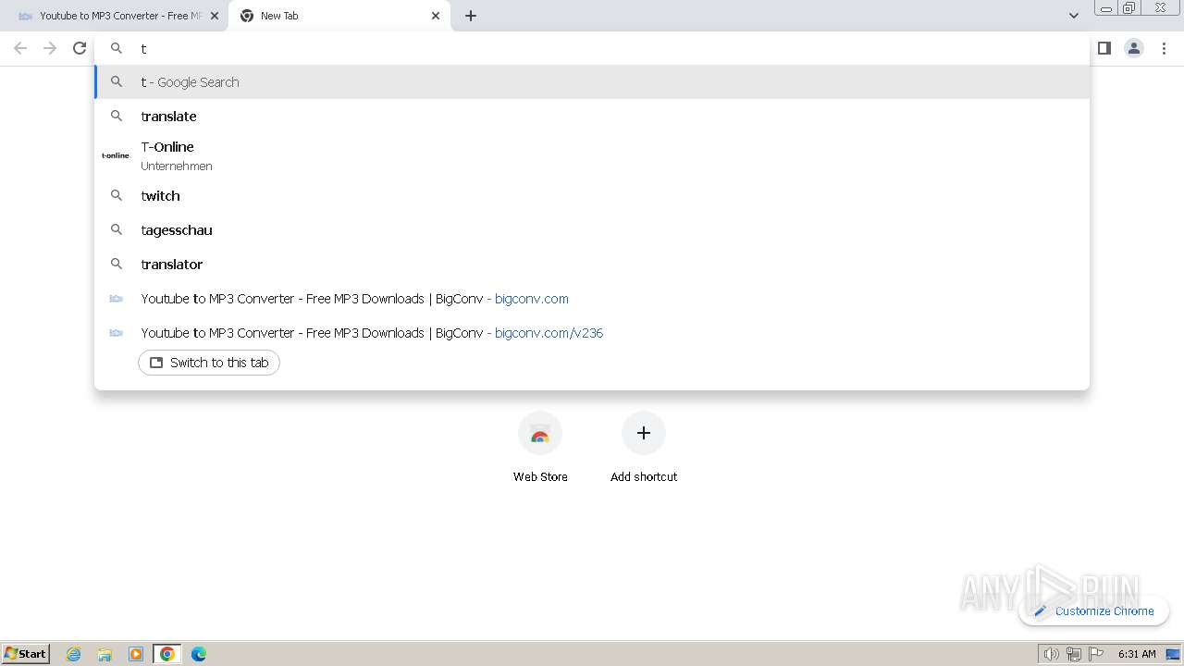Image resolution: width=1184 pixels, height=666 pixels.
Task: Open the Chrome three-dot menu
Action: 1164,48
